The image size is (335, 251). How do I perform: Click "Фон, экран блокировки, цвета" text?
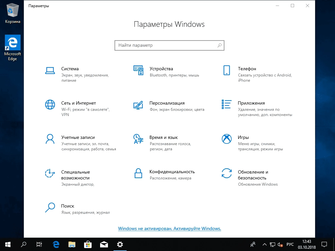[177, 110]
